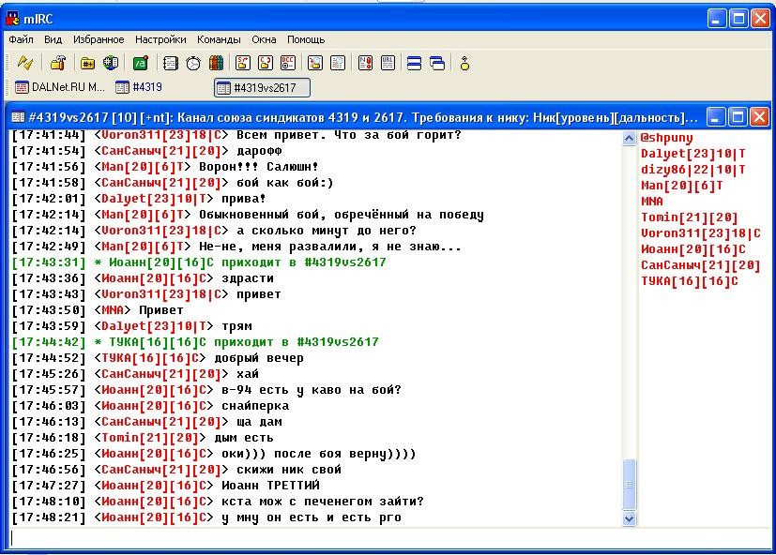Open the scripts editor /a icon
The width and height of the screenshot is (776, 555).
click(141, 63)
